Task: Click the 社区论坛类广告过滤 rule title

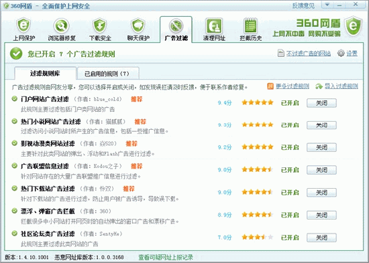Action: (48, 234)
